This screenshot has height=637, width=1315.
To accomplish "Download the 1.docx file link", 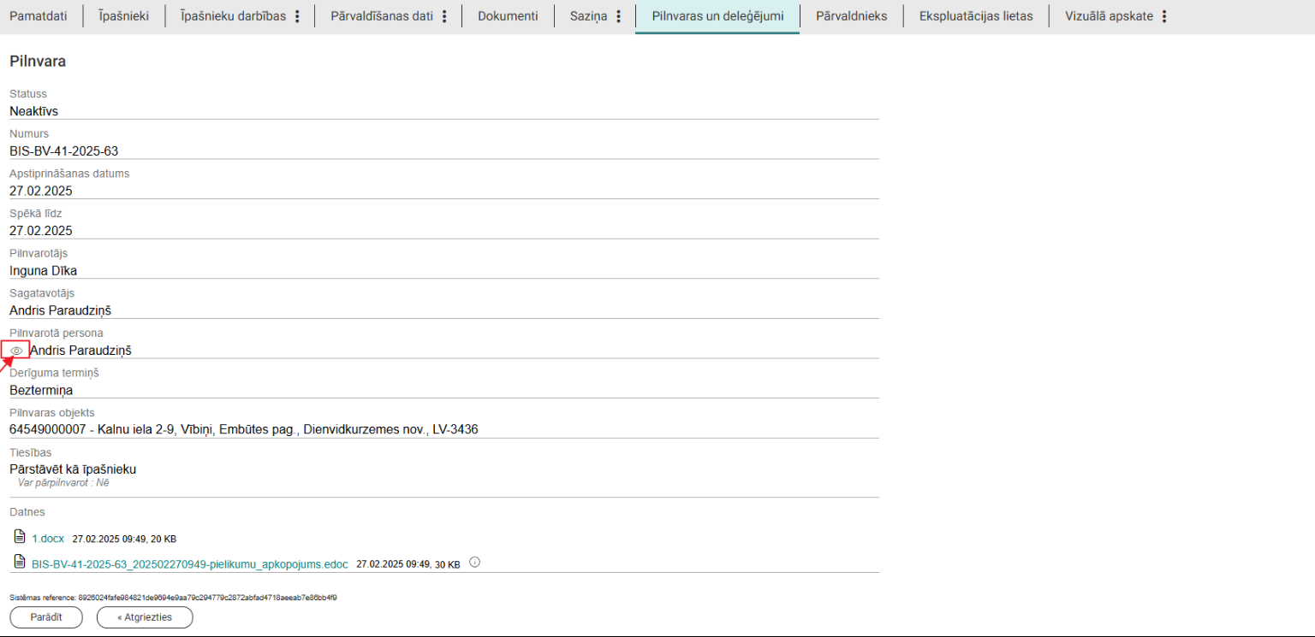I will tap(48, 539).
